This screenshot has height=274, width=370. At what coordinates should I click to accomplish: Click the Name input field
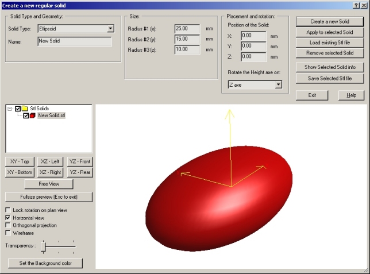pos(75,41)
